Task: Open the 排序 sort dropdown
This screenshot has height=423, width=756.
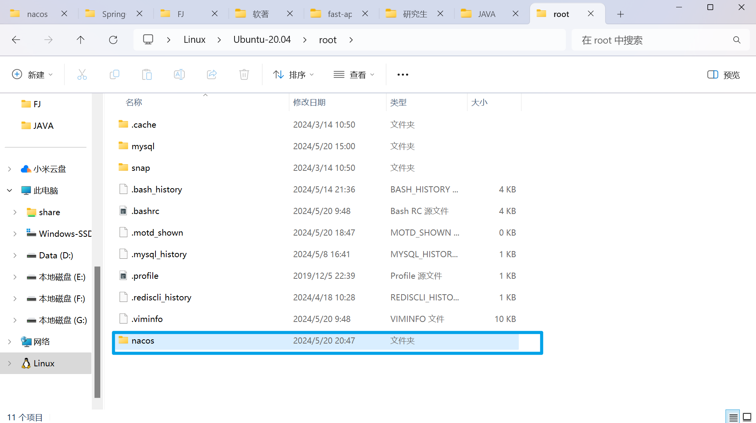Action: click(x=294, y=75)
